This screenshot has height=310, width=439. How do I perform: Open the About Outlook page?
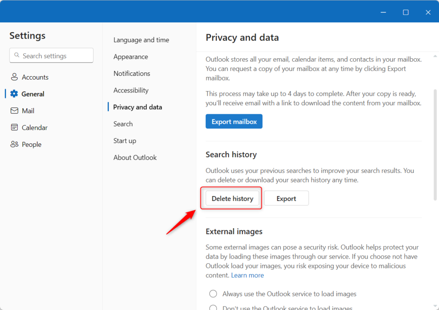click(135, 158)
